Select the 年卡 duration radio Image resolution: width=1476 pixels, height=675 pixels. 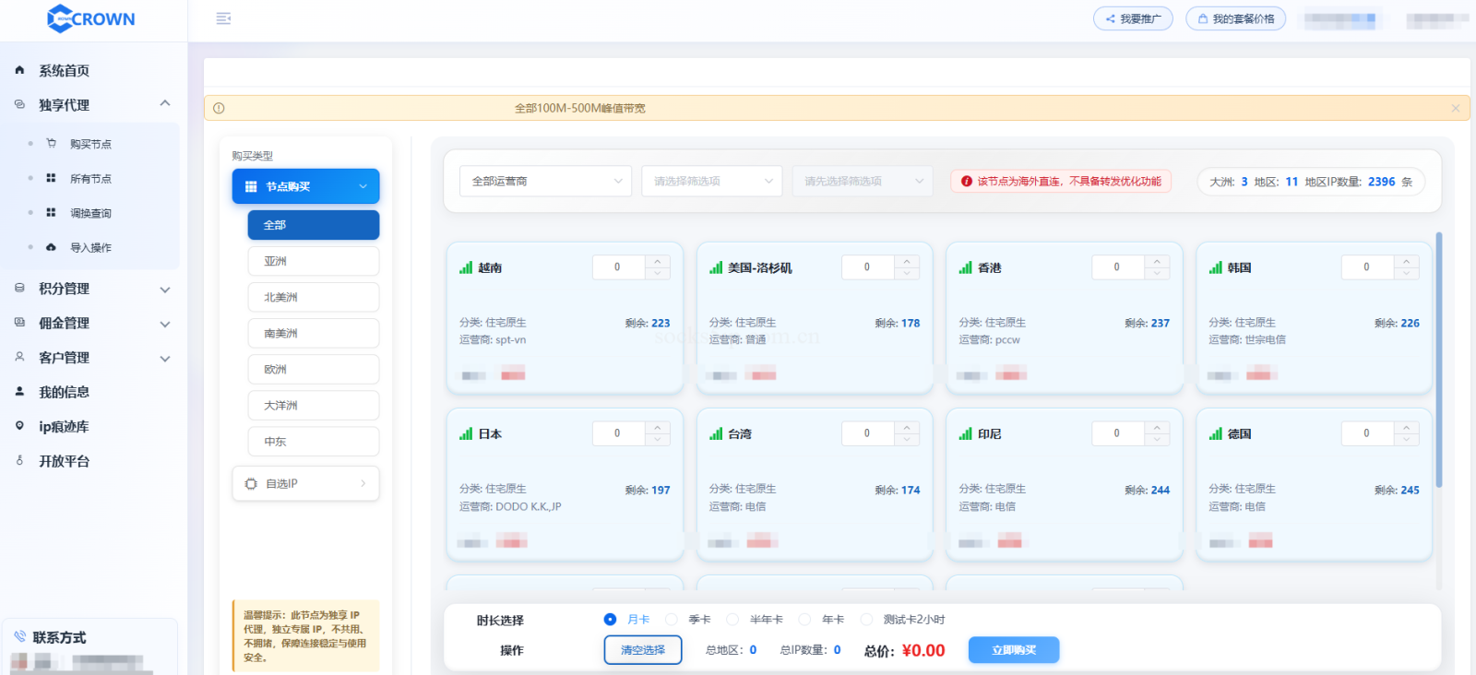point(804,620)
